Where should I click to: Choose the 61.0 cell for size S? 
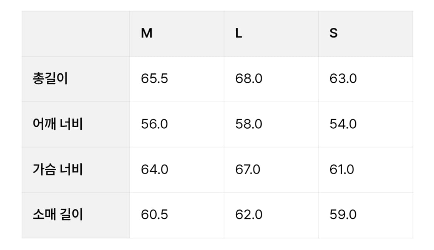pos(342,169)
